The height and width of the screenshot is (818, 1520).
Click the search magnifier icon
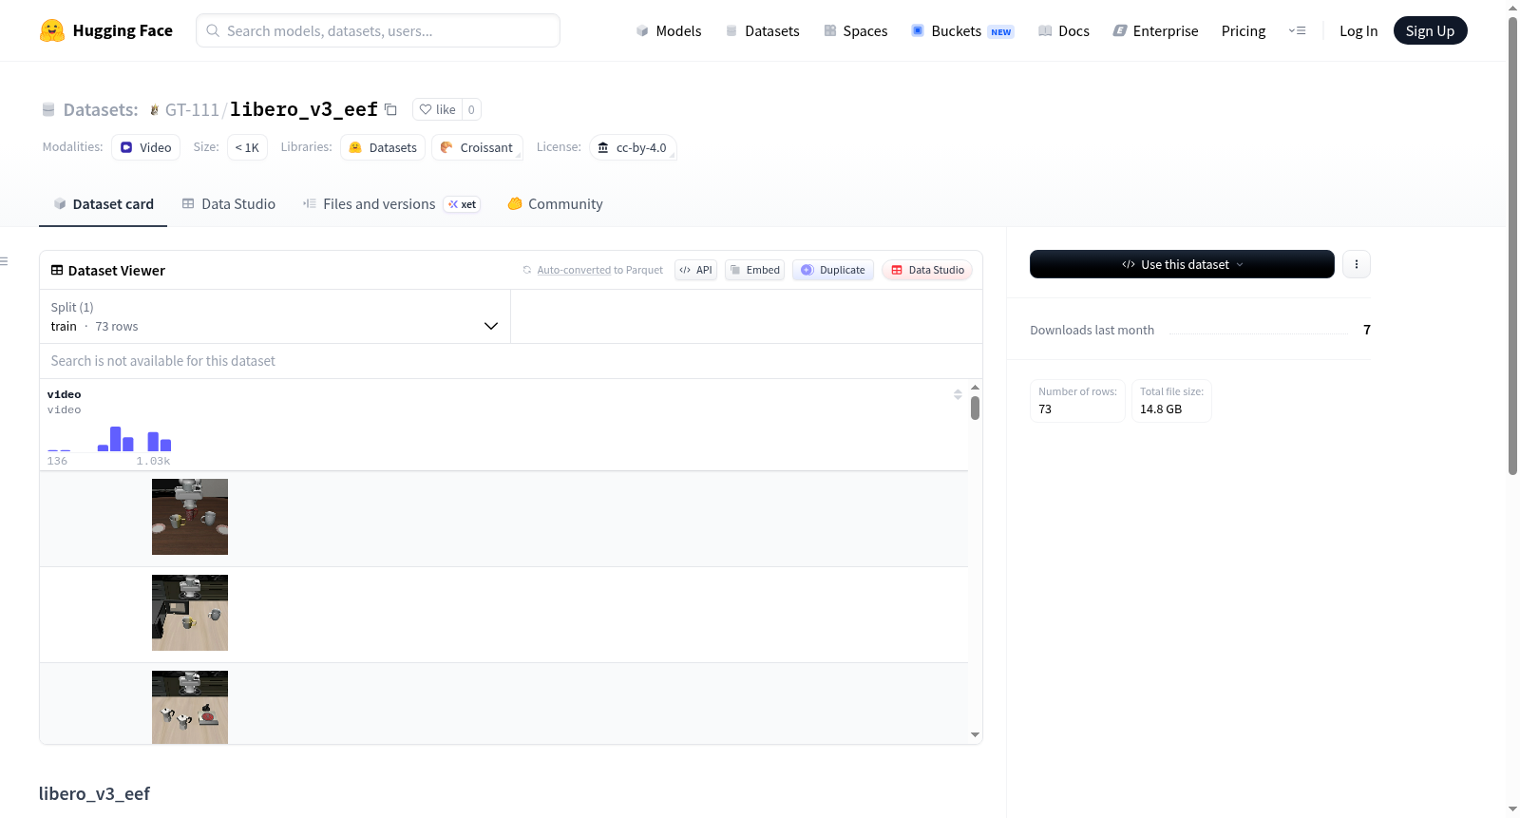[x=214, y=30]
